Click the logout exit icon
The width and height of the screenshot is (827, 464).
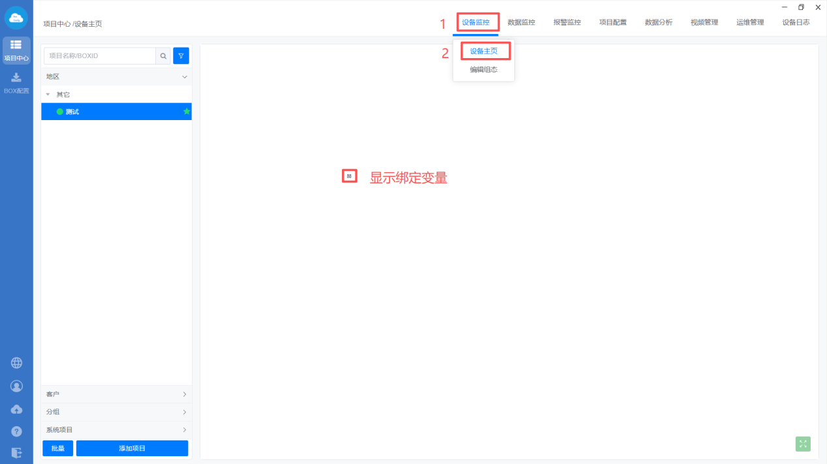16,453
